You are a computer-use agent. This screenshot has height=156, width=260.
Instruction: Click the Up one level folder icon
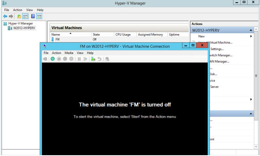[19, 16]
